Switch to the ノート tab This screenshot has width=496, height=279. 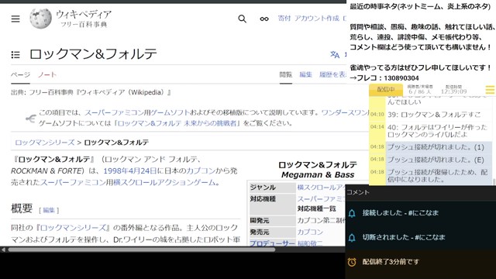[47, 74]
